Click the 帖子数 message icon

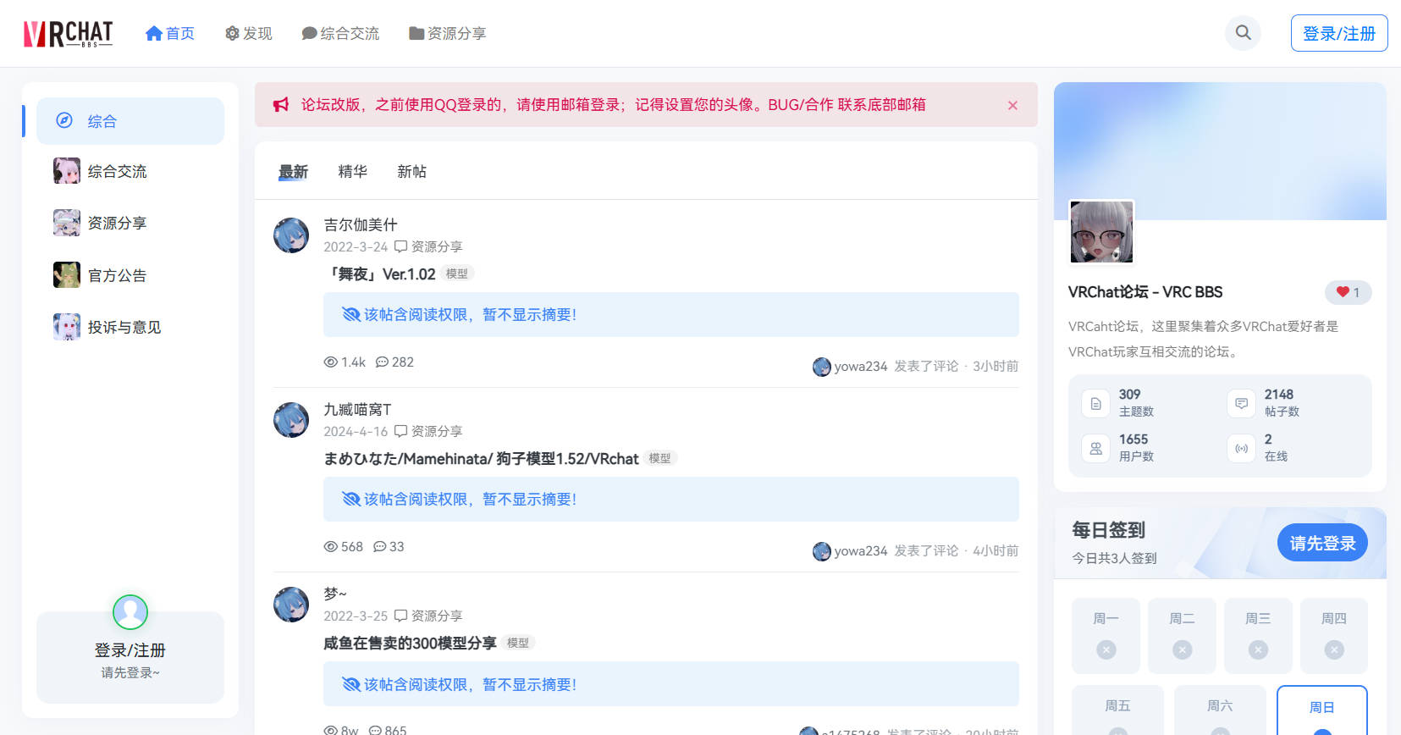coord(1241,403)
